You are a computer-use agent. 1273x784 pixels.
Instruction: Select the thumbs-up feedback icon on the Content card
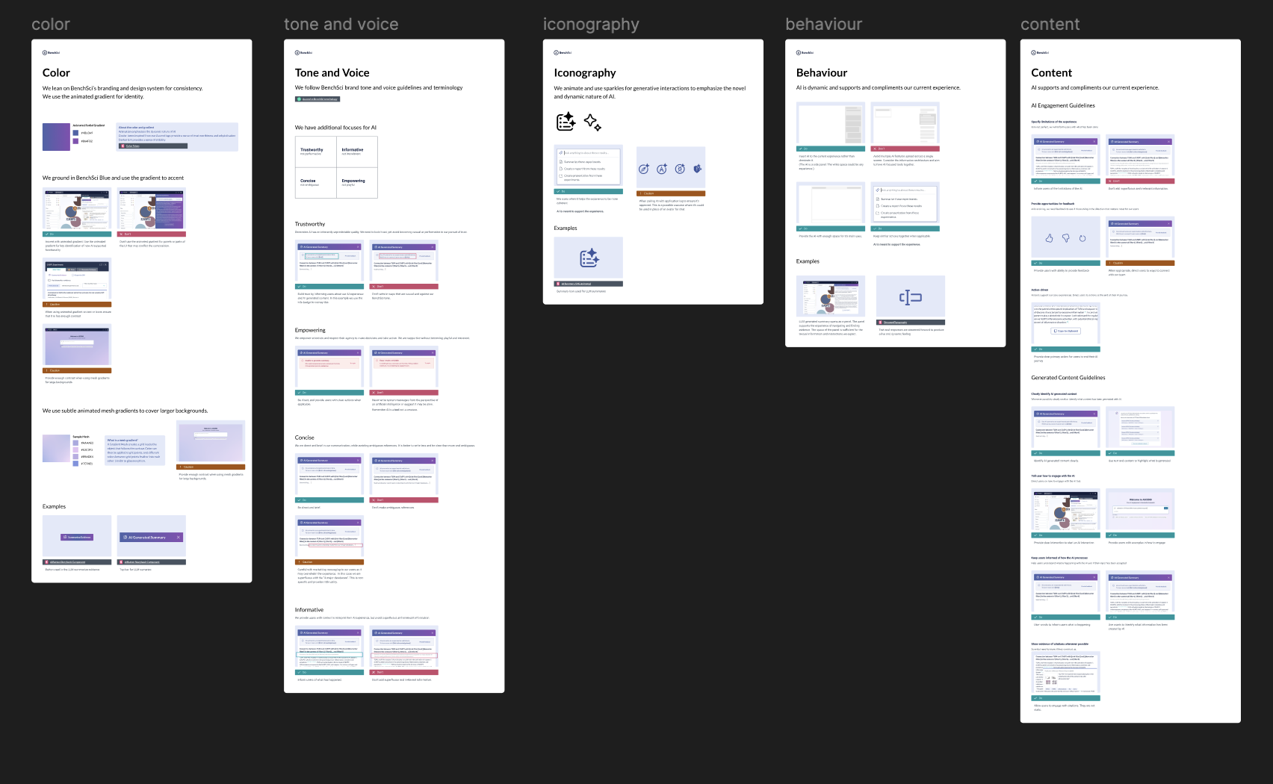pos(1050,238)
